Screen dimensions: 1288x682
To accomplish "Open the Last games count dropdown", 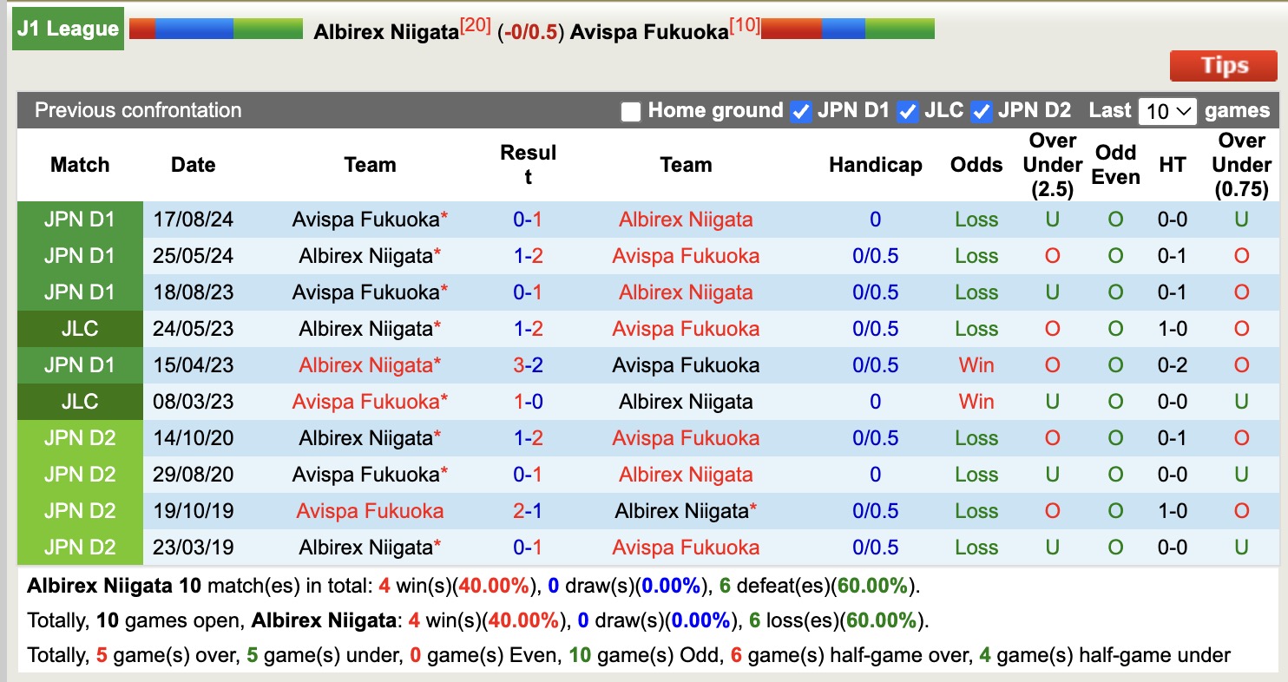I will tap(1167, 111).
